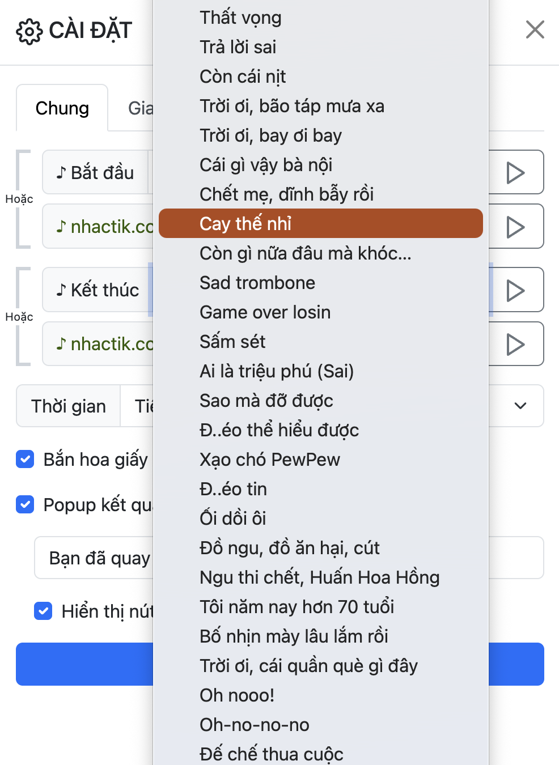Play the Kết thúc sound preview
The width and height of the screenshot is (559, 765).
(x=515, y=290)
